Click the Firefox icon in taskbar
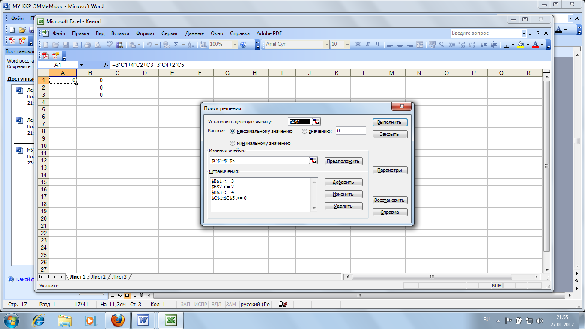This screenshot has height=329, width=585. [117, 320]
